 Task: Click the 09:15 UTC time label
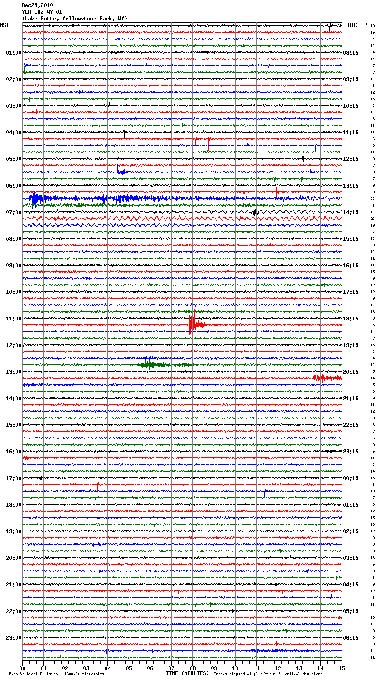coord(351,79)
